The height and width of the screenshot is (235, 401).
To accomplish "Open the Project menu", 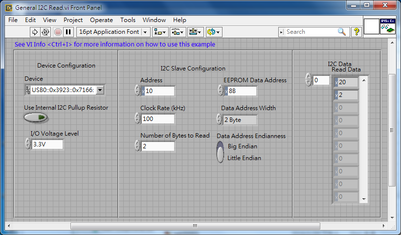I will [x=73, y=20].
